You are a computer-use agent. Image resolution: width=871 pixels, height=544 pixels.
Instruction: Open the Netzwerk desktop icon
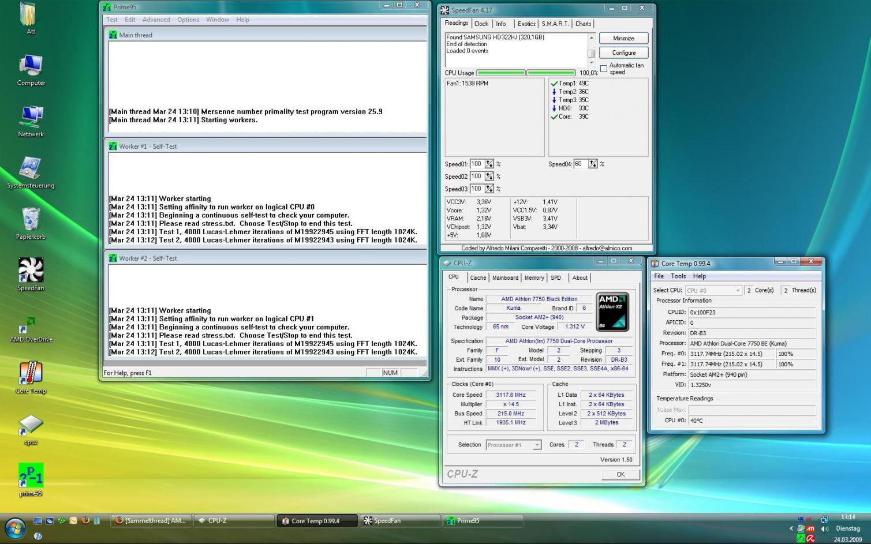coord(31,121)
